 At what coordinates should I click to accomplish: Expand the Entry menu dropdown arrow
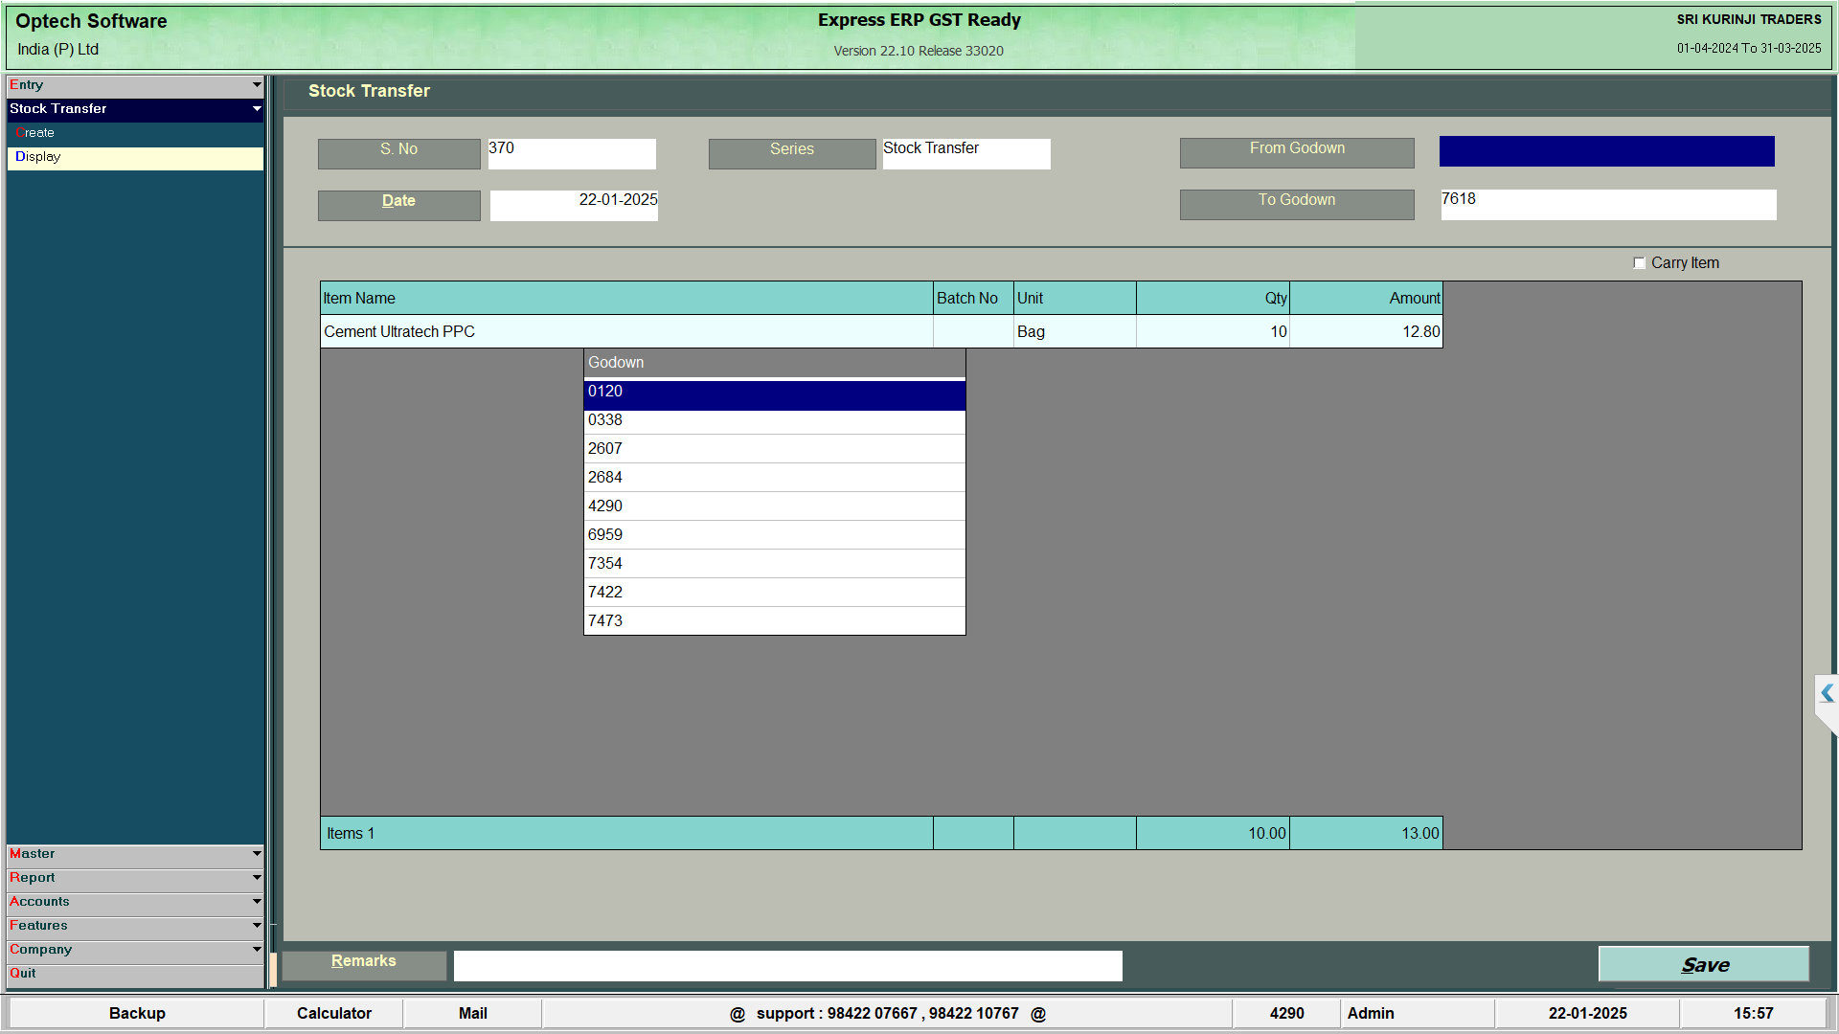[257, 85]
